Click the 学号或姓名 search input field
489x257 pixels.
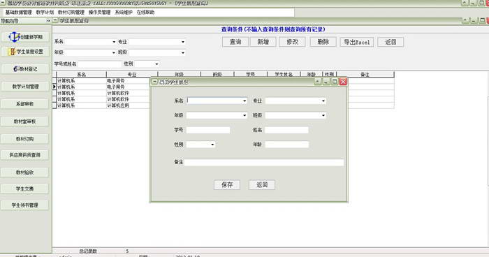pyautogui.click(x=100, y=64)
